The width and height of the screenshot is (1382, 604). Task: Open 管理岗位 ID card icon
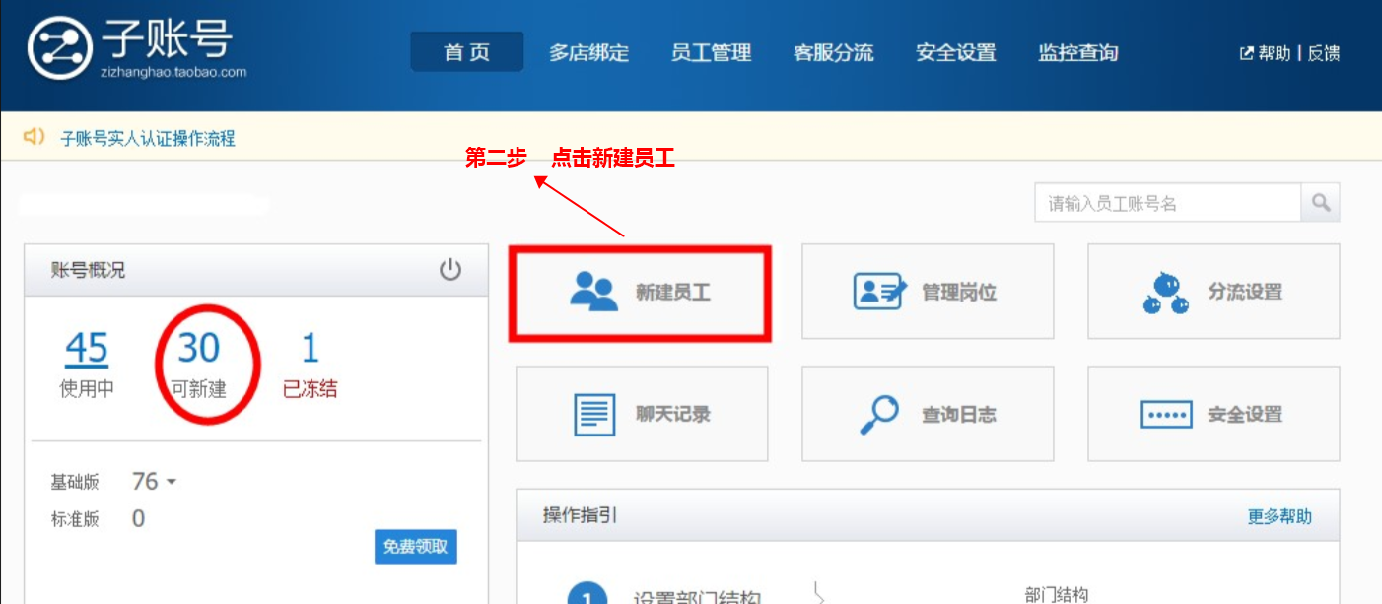pos(879,292)
